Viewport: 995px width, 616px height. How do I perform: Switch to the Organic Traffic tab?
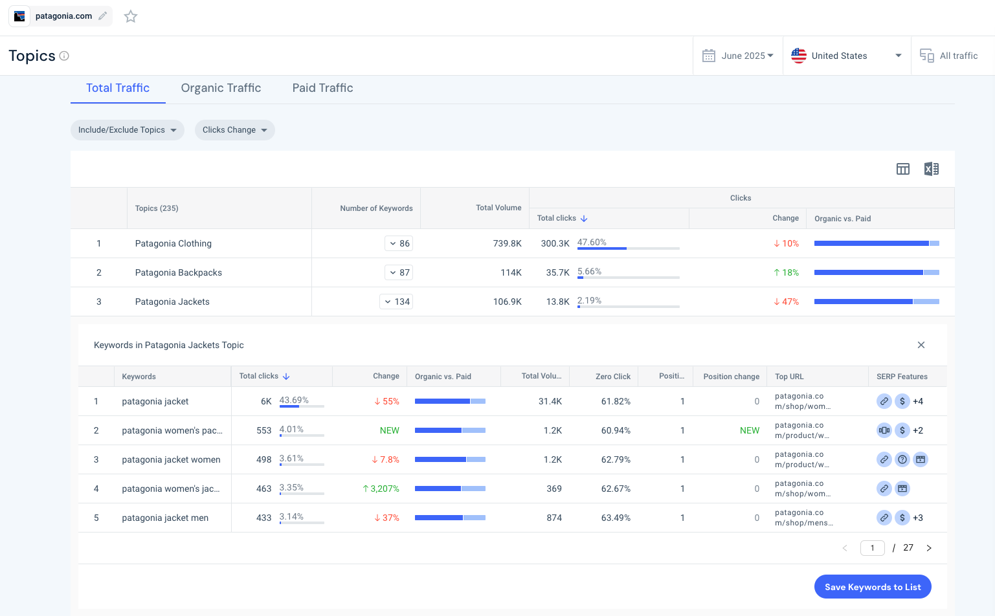[x=221, y=88]
